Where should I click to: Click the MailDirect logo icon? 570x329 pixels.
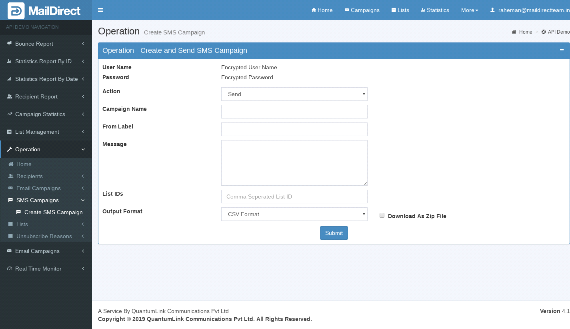pyautogui.click(x=16, y=11)
